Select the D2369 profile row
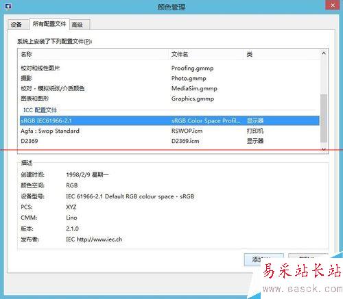 pyautogui.click(x=169, y=141)
